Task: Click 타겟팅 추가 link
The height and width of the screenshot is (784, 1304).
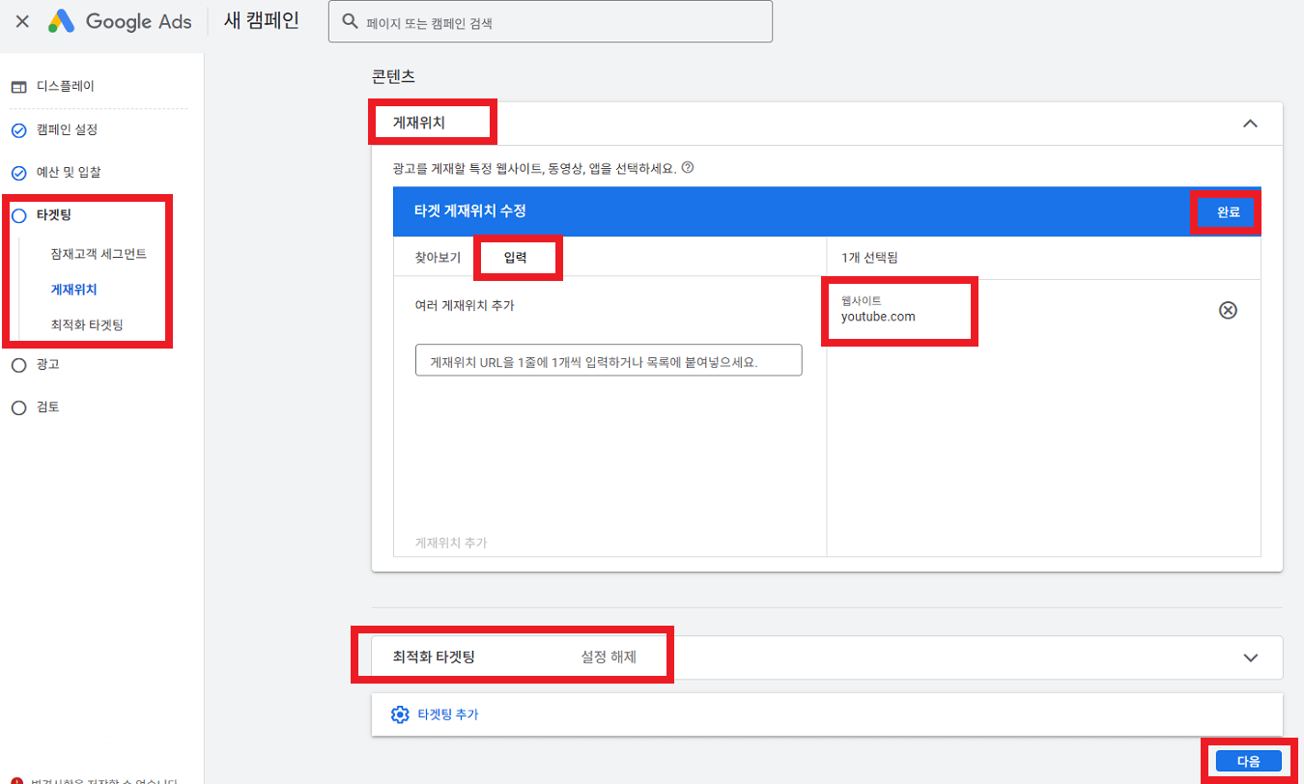Action: 448,714
